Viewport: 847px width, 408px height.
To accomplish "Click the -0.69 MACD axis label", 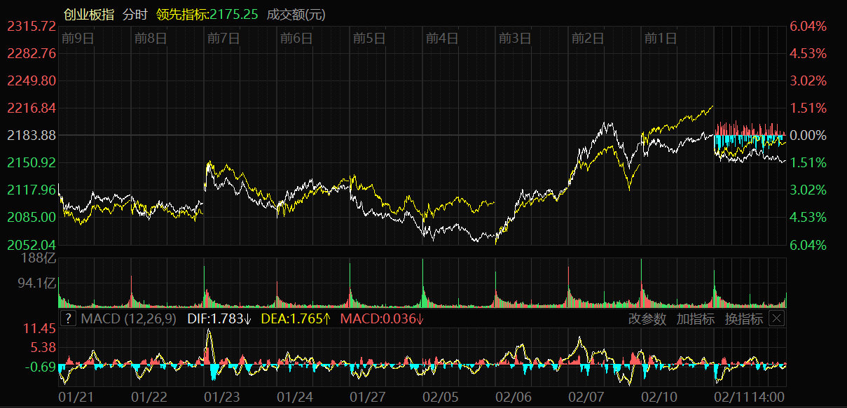I will click(40, 367).
